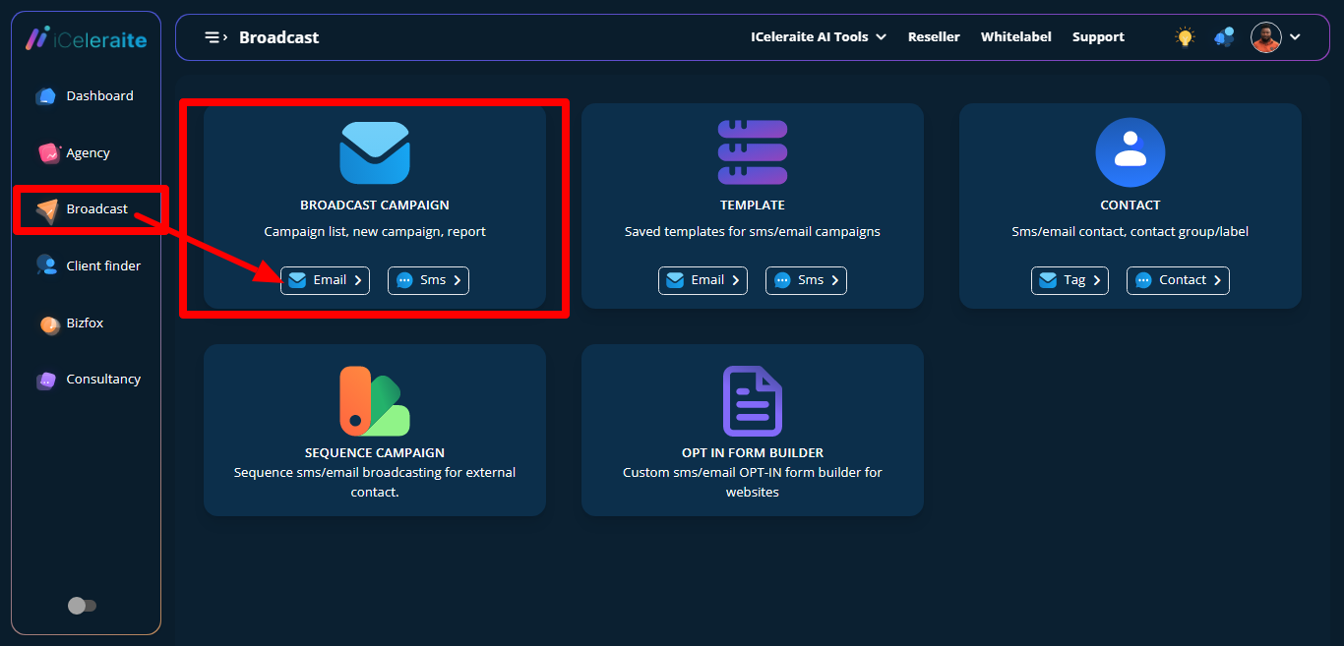This screenshot has width=1344, height=646.
Task: Collapse sidebar using the menu toggle icon
Action: [x=214, y=37]
